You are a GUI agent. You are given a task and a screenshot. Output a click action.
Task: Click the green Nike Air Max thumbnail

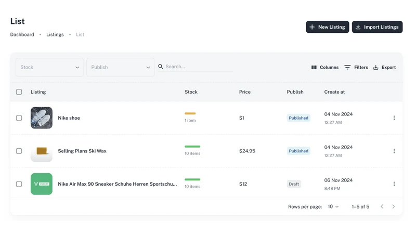pos(42,184)
